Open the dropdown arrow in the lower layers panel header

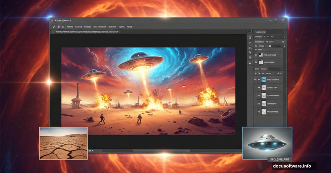[x=282, y=69]
